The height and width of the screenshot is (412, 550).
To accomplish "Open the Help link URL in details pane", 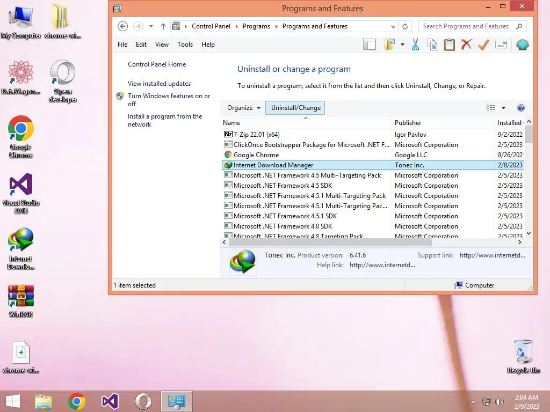I will (x=382, y=265).
